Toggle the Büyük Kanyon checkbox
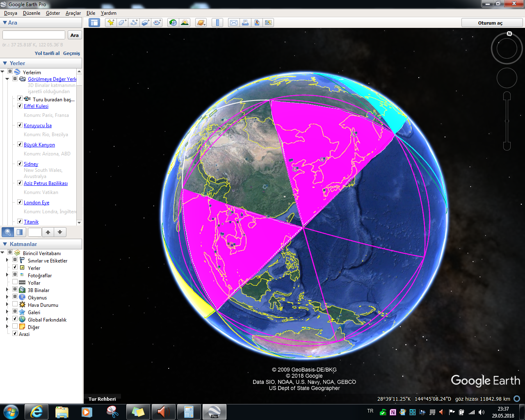 20,144
